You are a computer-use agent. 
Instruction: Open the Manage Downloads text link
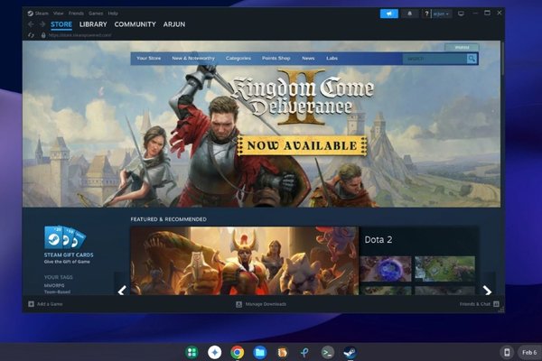[266, 304]
